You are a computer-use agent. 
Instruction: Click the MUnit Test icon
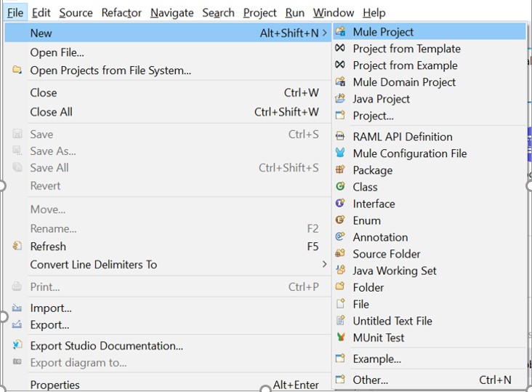[339, 337]
